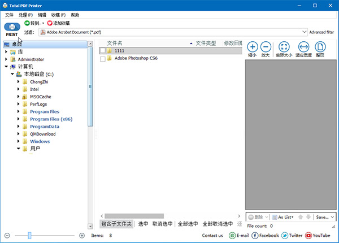339x243 pixels.
Task: Open the 文件 menu
Action: tap(9, 14)
